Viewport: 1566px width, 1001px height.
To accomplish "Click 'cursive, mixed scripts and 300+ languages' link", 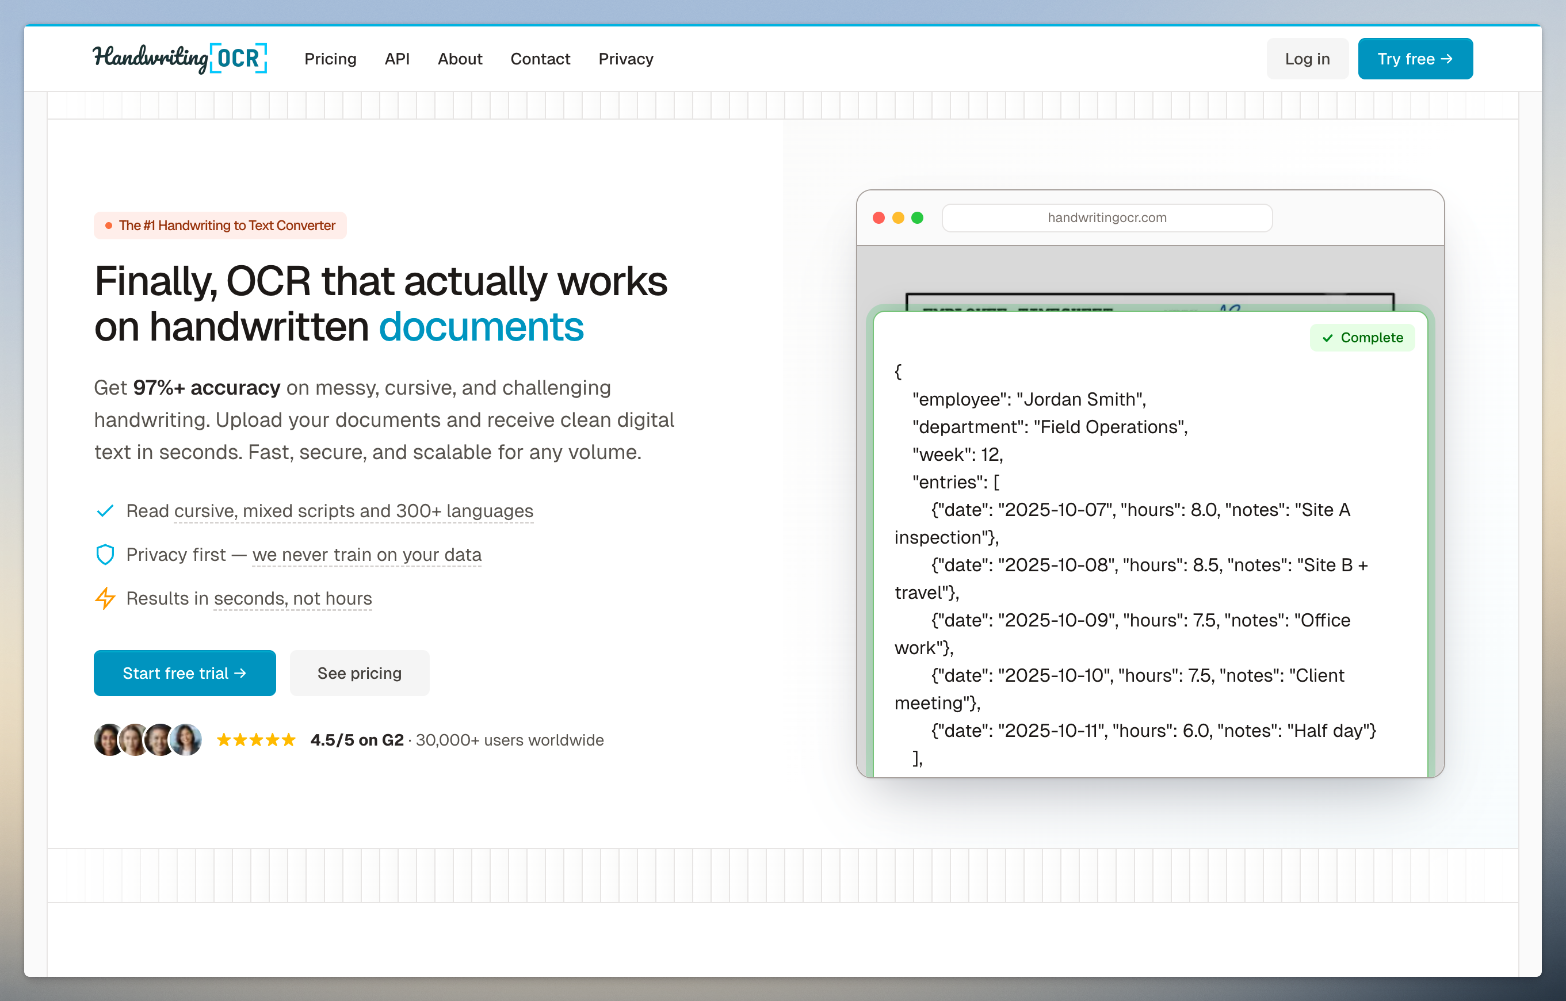I will [354, 511].
